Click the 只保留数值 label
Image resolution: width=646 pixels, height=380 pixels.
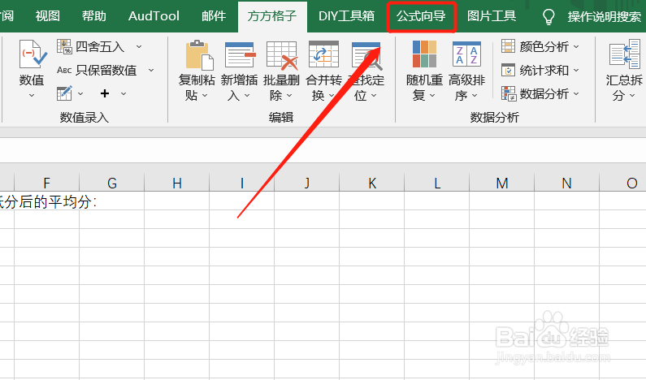(x=106, y=71)
